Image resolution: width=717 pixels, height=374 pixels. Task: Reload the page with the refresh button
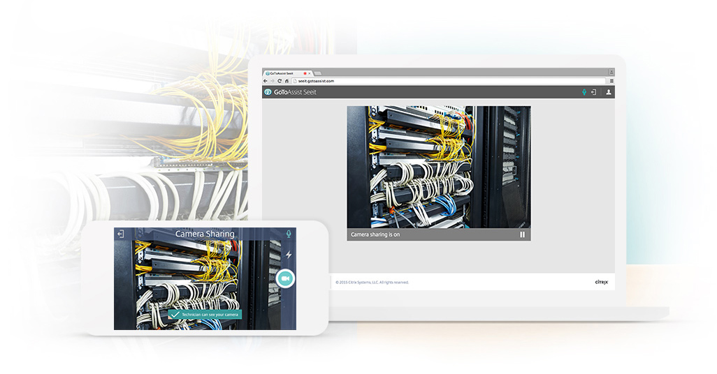pyautogui.click(x=279, y=81)
